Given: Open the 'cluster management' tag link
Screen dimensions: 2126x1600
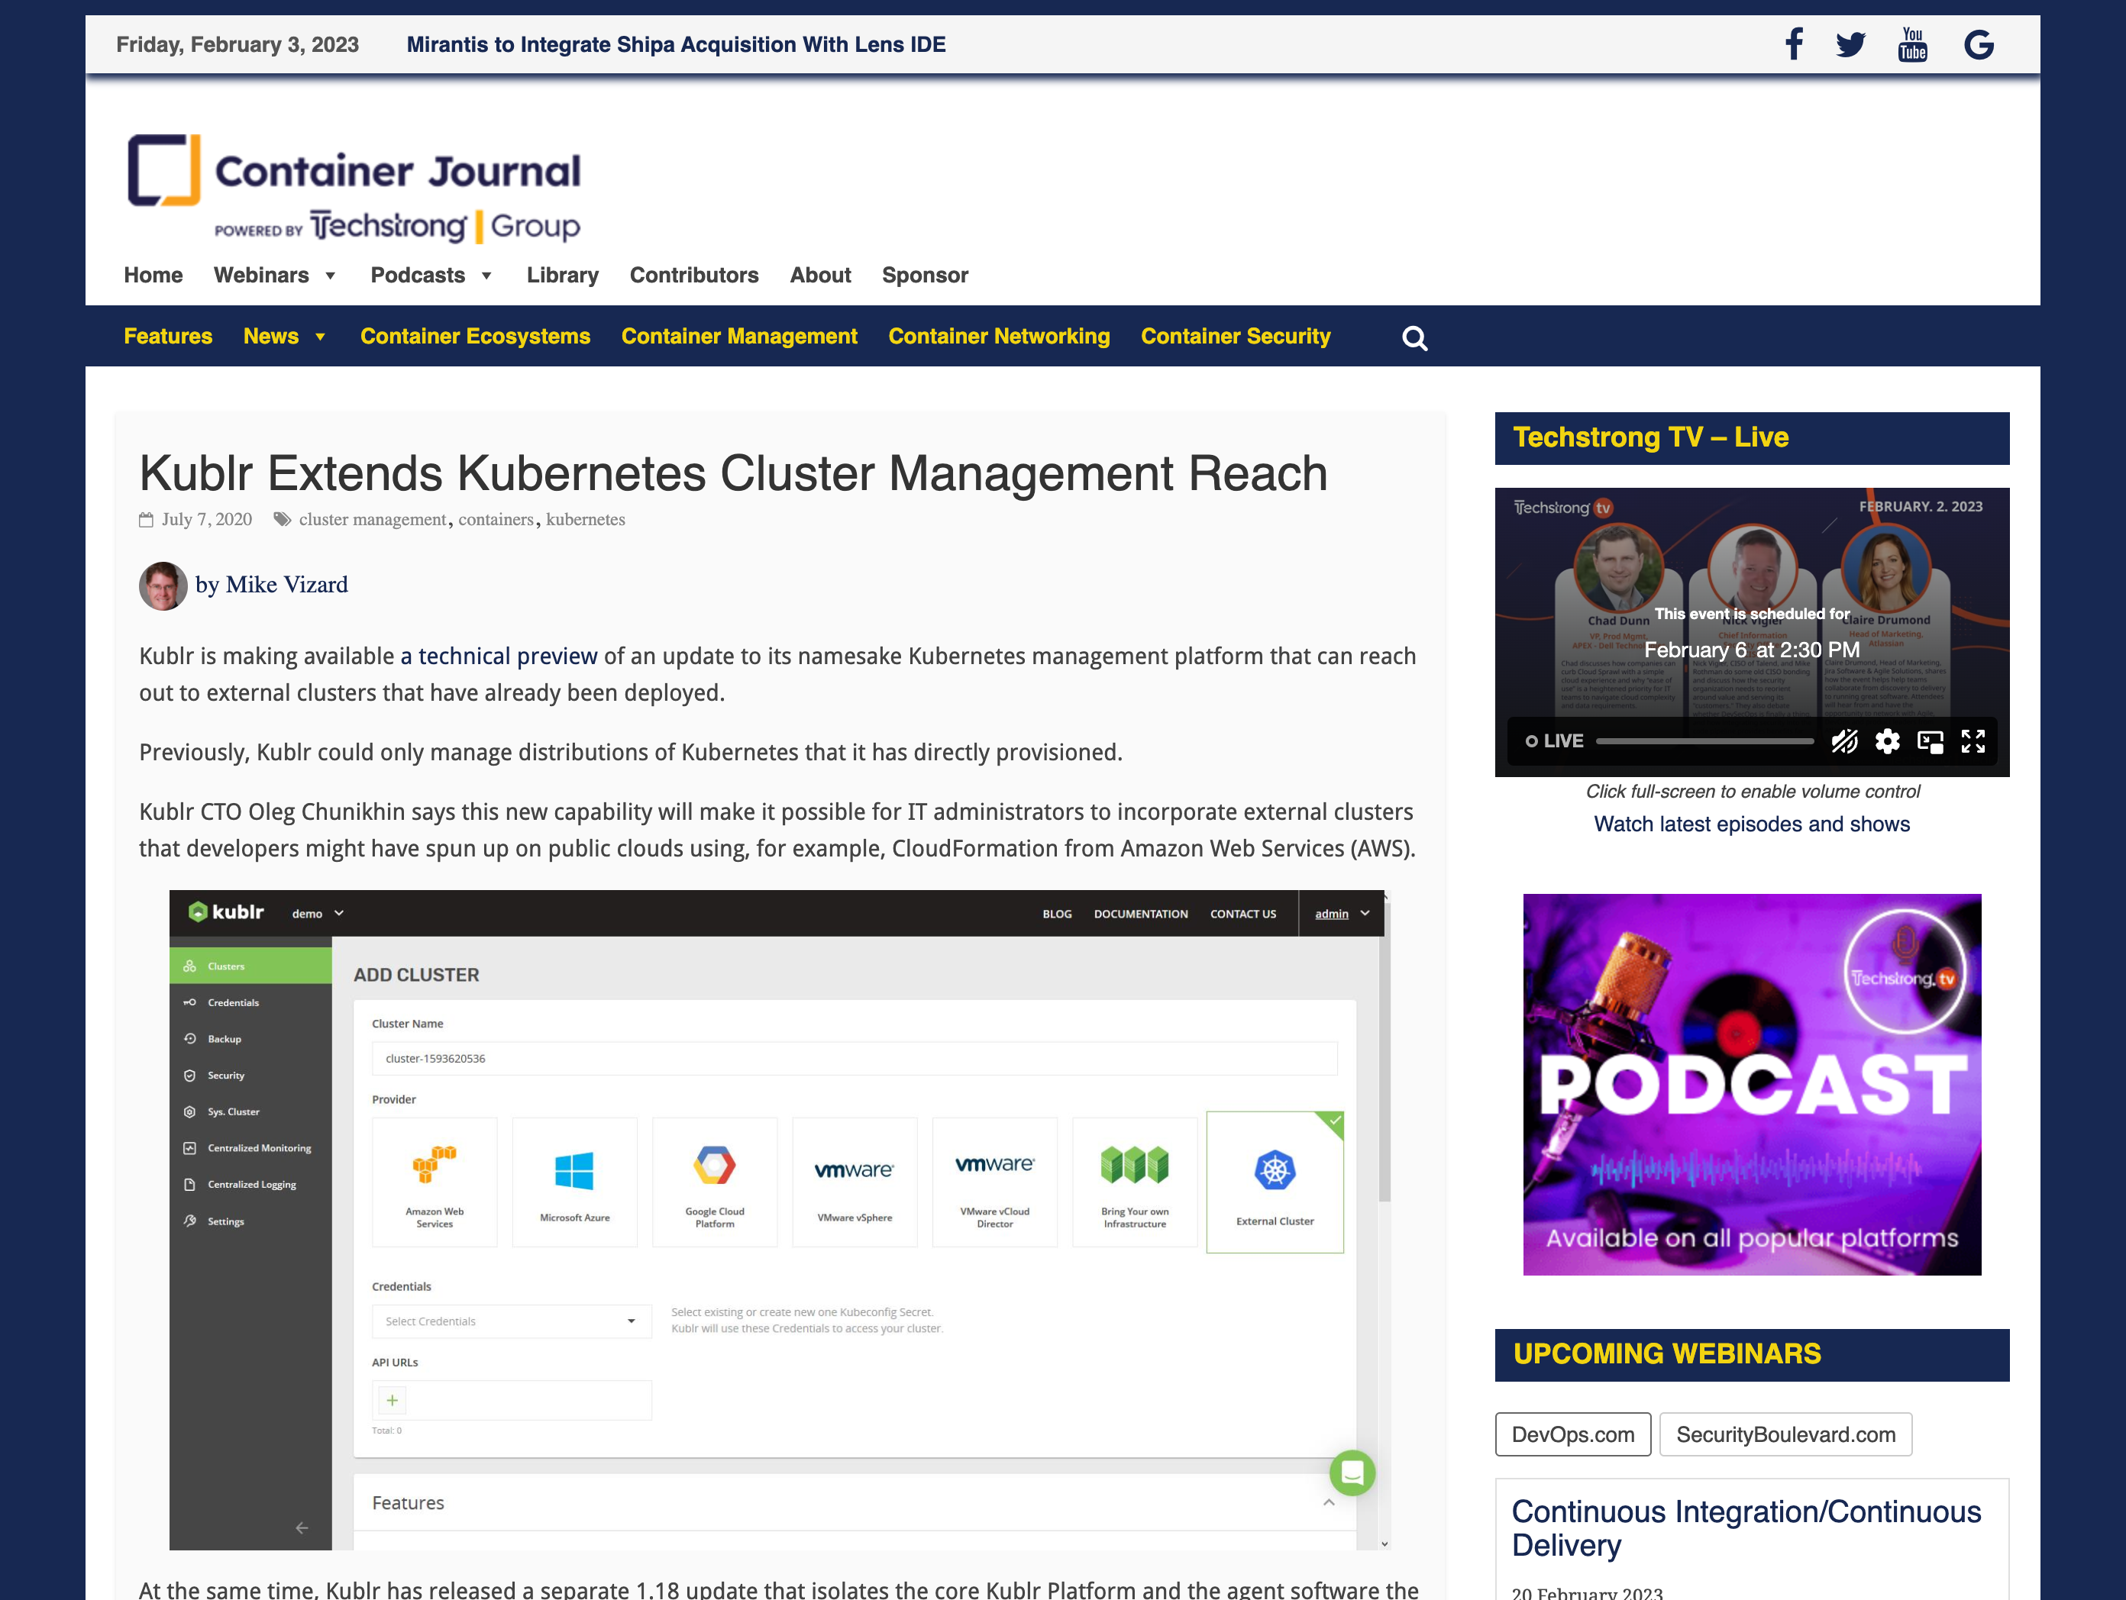Looking at the screenshot, I should point(372,519).
